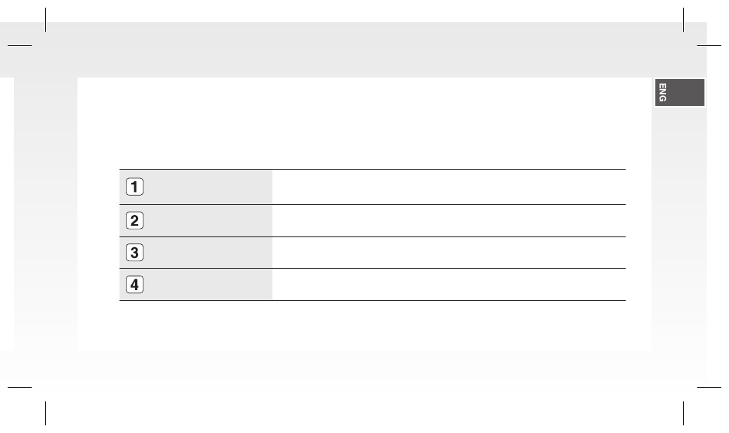Click the bottom-right vertical crop mark
The height and width of the screenshot is (433, 729).
683,413
